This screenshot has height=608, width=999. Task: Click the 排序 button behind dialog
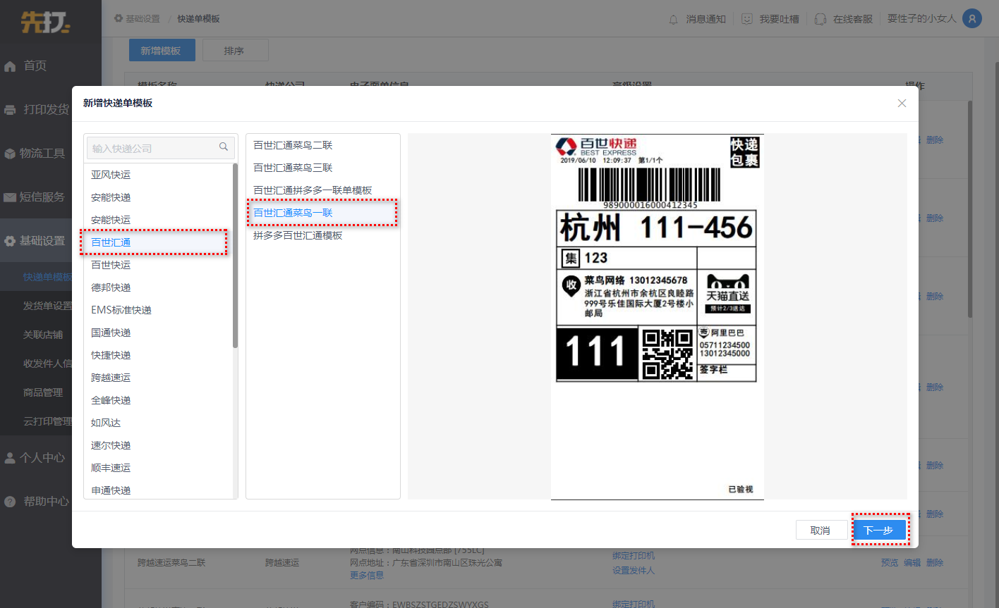pos(234,51)
